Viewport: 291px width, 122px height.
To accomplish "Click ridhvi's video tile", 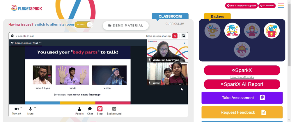I will (x=167, y=74).
